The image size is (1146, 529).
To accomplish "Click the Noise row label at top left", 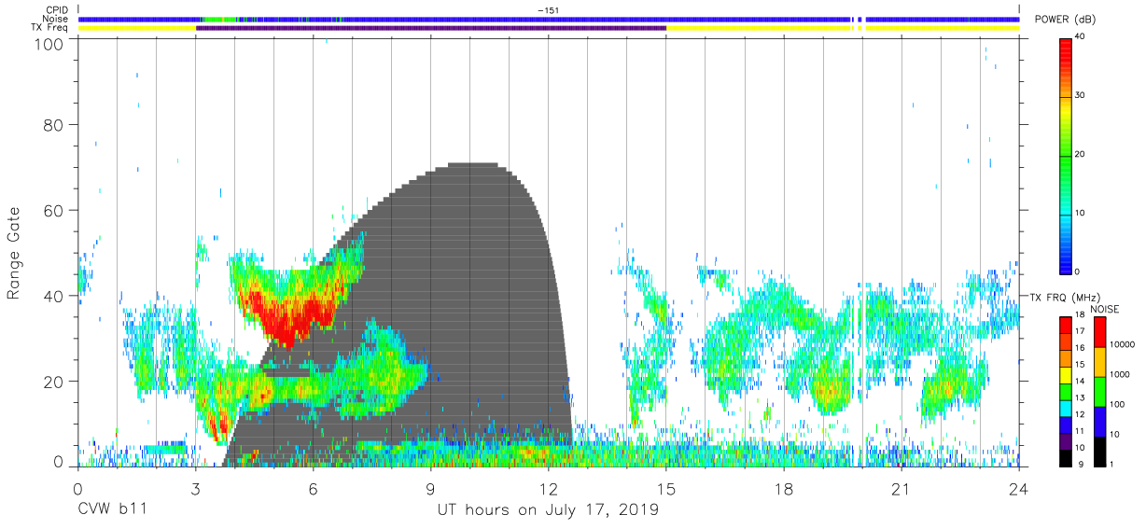I will 56,19.
